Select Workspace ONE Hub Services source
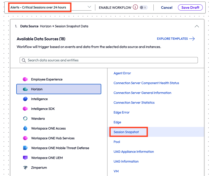The height and width of the screenshot is (176, 210). [x=53, y=138]
